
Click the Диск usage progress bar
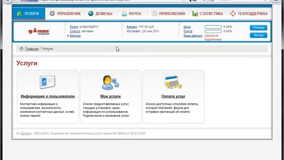(213, 27)
